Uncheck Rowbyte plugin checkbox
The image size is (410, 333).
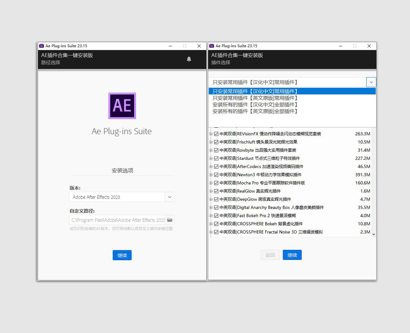(x=216, y=150)
